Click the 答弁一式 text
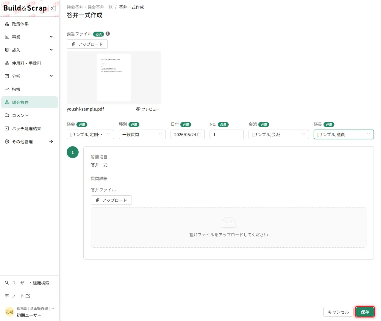Screen dimensions: 381x321 coord(99,165)
